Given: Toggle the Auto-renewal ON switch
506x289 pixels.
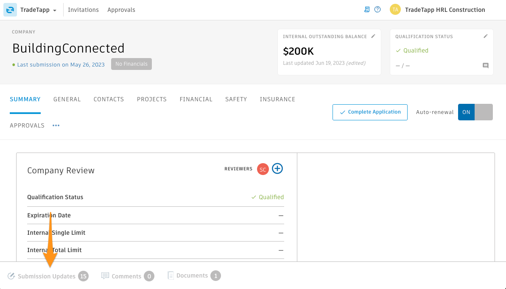Looking at the screenshot, I should click(475, 112).
